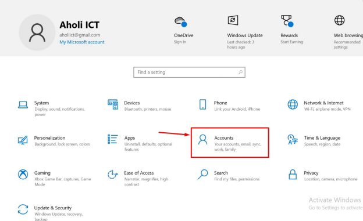Click the Gaming Xbox icon
The height and width of the screenshot is (221, 363).
[x=23, y=175]
